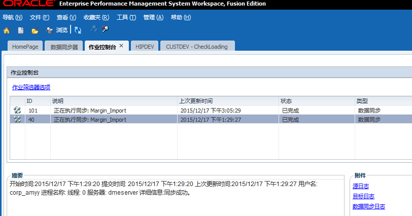Sort by the 状态 column header
Viewport: 412px width, 216px height.
click(317, 101)
